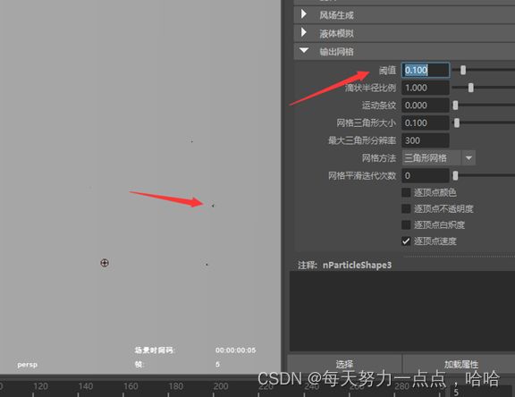Click the 最大三角形分辨率 field showing 300
This screenshot has width=515, height=397.
[x=426, y=140]
